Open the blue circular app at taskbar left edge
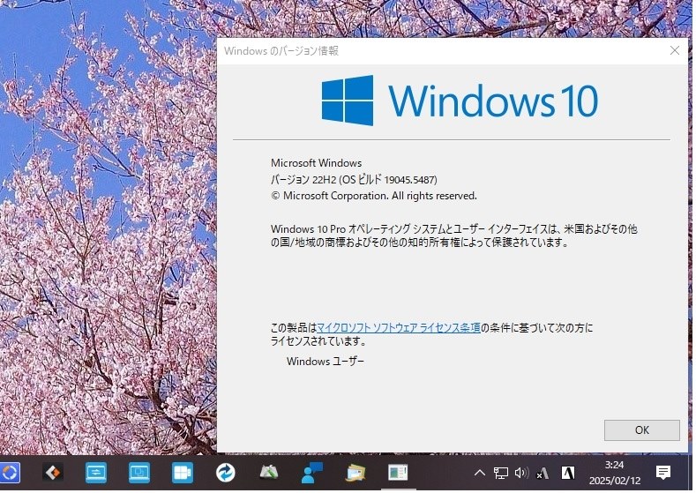 (10, 472)
